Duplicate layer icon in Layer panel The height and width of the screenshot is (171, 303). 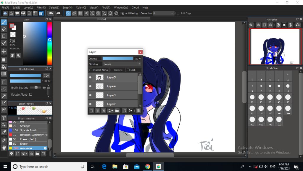pyautogui.click(x=125, y=111)
